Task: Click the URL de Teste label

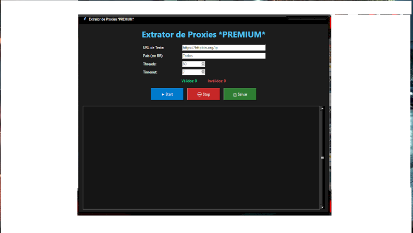Action: (x=153, y=48)
